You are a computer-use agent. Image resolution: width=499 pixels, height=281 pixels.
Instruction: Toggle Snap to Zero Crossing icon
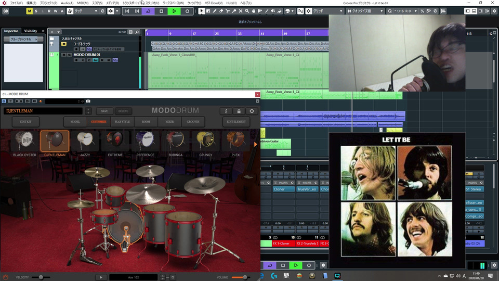click(300, 11)
